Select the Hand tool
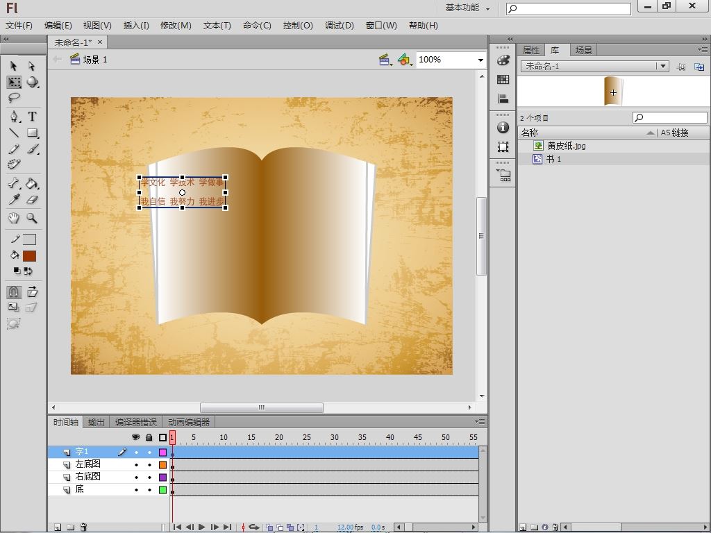 pyautogui.click(x=14, y=218)
